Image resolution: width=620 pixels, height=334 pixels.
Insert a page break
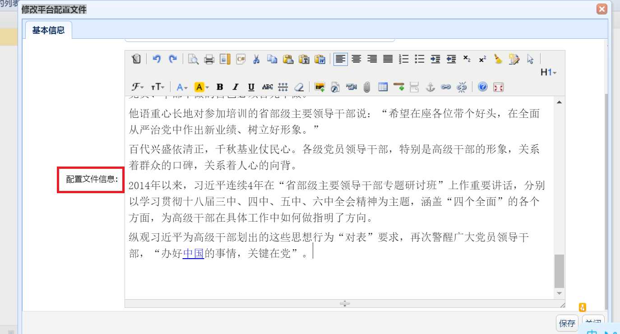point(414,87)
